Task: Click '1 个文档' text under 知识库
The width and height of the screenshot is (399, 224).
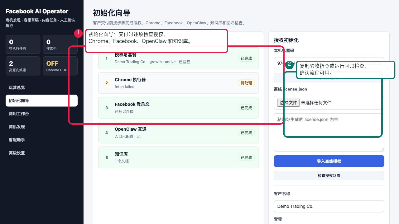Action: (122, 161)
